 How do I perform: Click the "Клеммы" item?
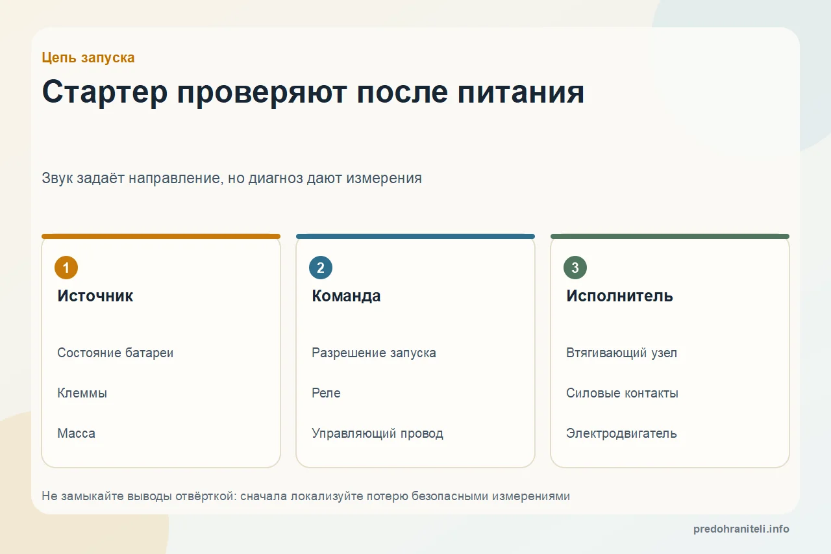click(82, 393)
